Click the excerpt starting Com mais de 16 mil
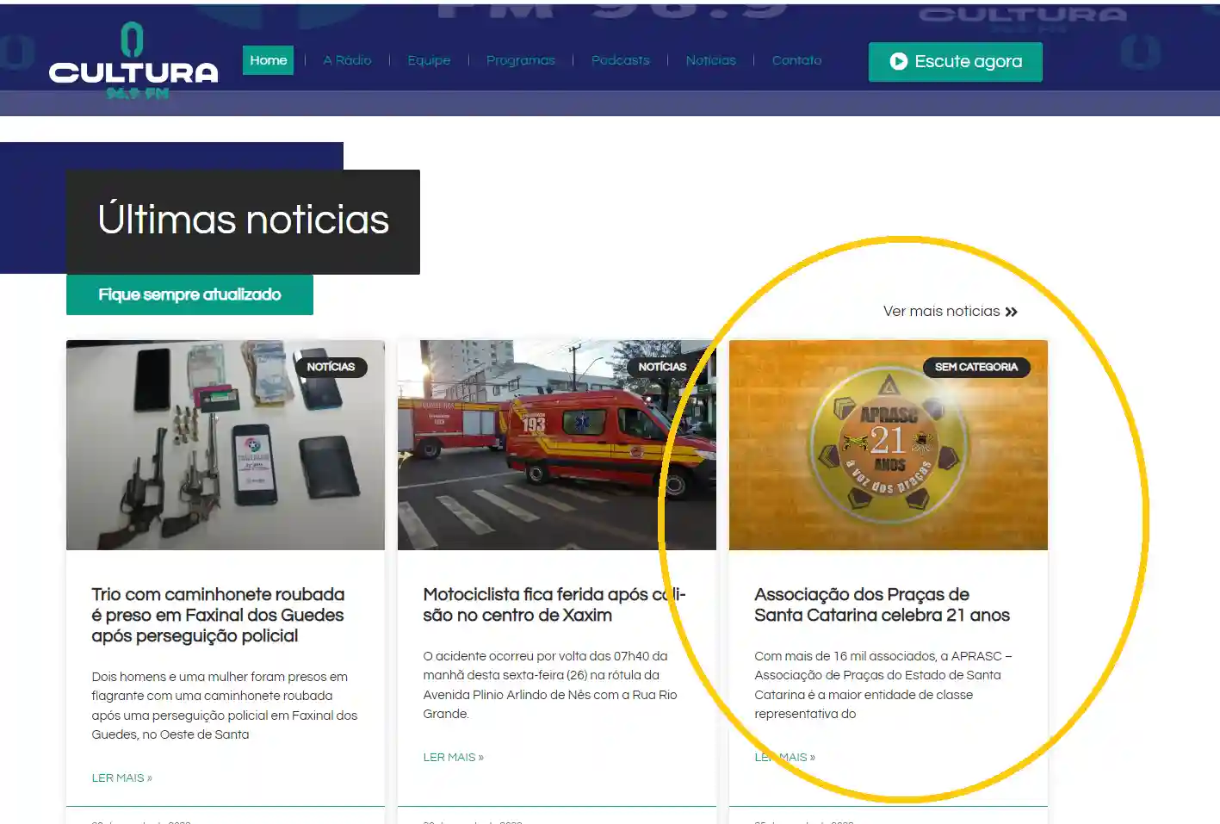1220x824 pixels. (x=883, y=685)
